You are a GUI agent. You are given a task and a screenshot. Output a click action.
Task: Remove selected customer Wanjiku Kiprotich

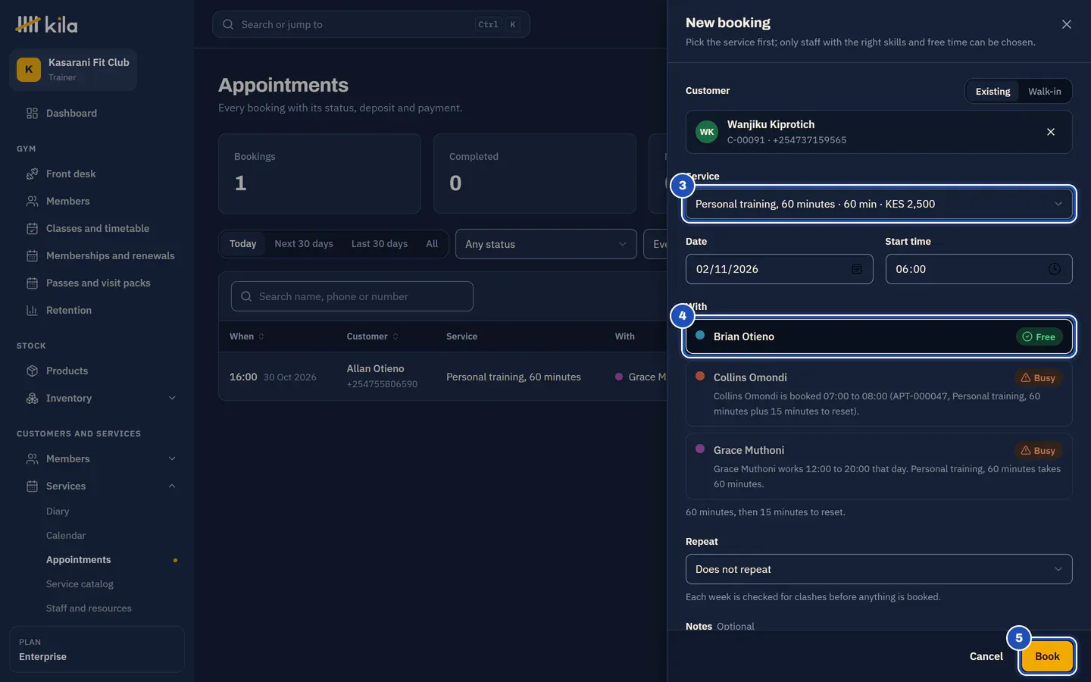coord(1051,132)
